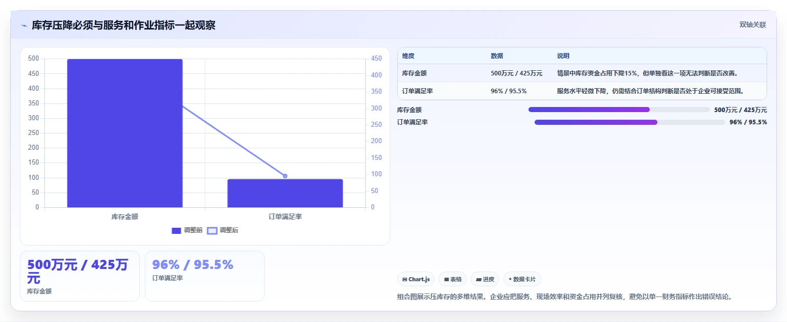The image size is (787, 322).
Task: Click the lightning icon beside the title
Action: (x=24, y=25)
